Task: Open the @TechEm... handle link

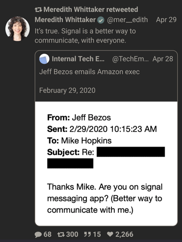Action: (130, 59)
